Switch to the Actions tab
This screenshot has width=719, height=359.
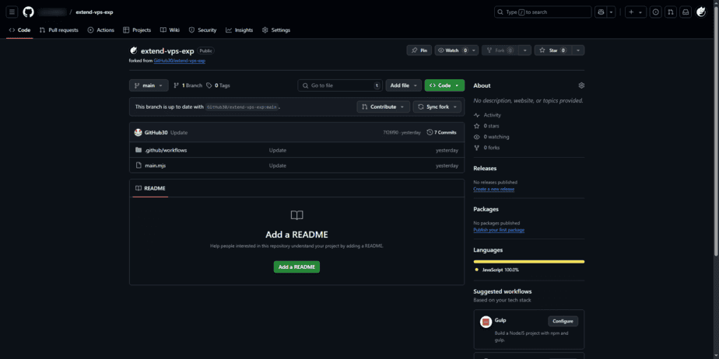click(101, 30)
